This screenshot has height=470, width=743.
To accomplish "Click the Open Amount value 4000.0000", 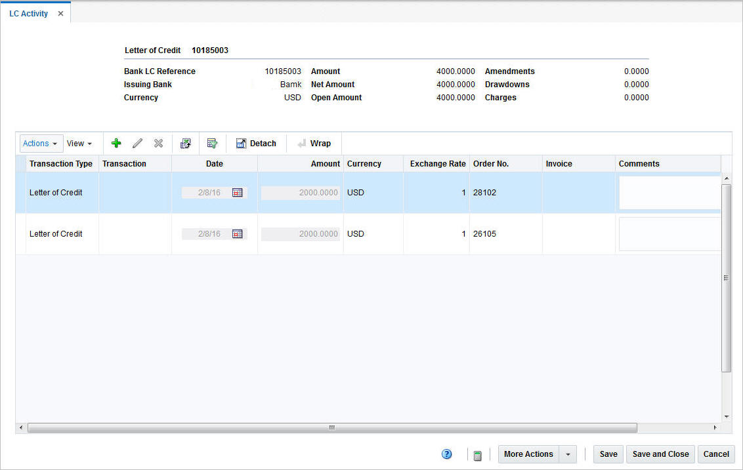I will (x=456, y=97).
